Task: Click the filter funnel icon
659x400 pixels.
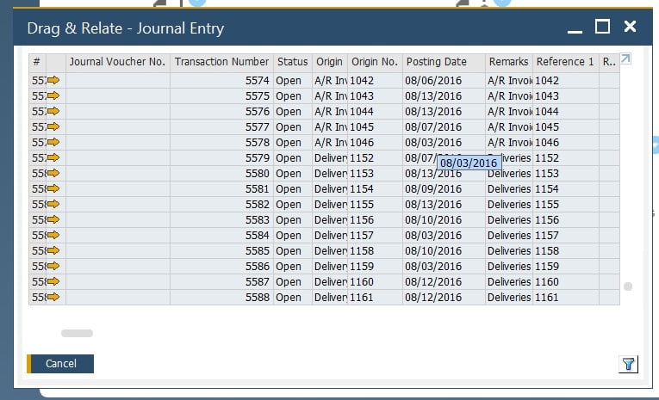Action: coord(628,364)
